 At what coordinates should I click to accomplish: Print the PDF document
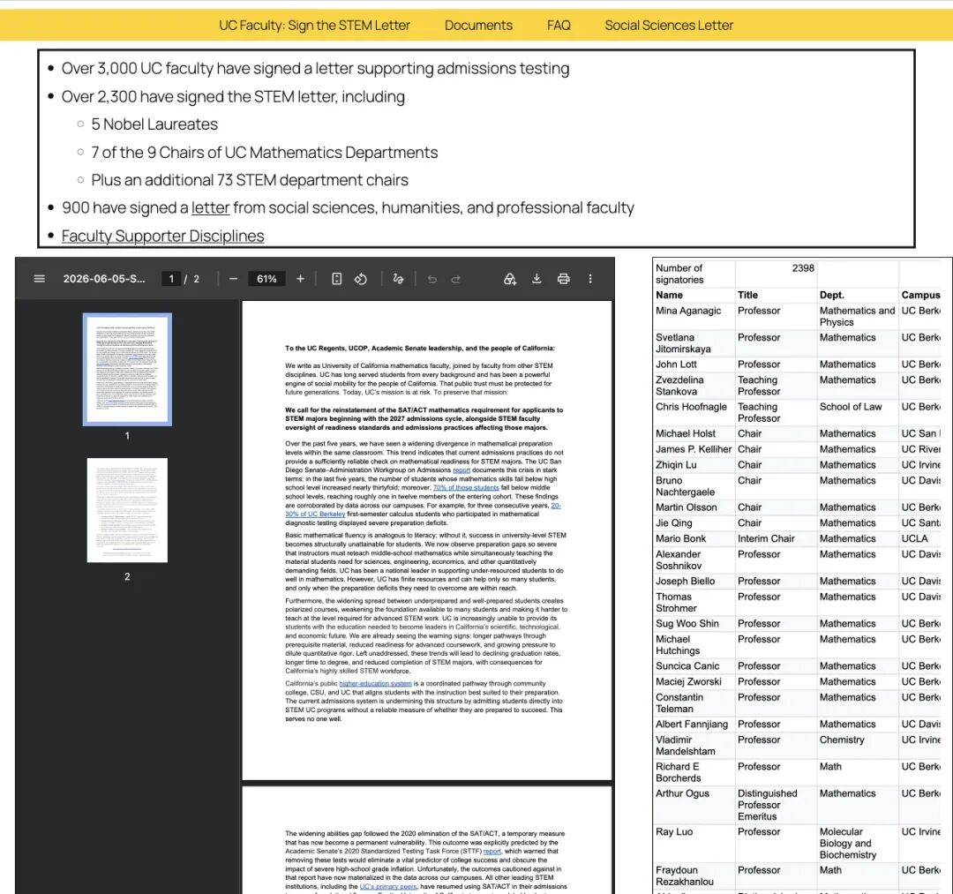(x=563, y=279)
